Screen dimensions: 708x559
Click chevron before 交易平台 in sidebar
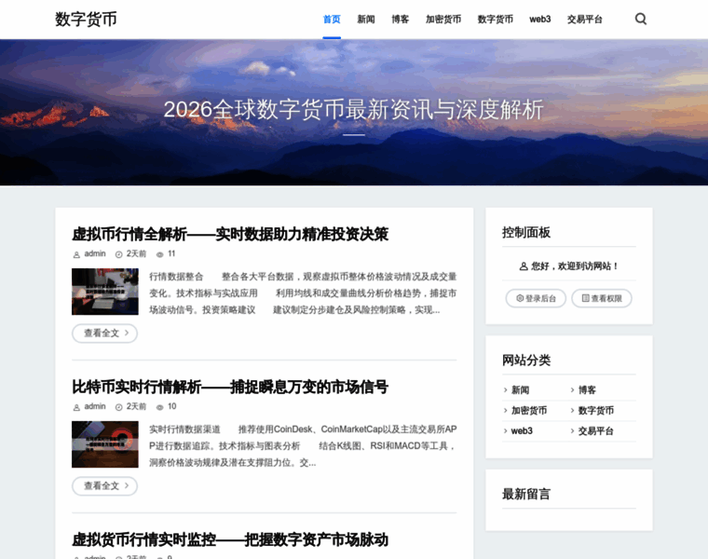coord(572,430)
